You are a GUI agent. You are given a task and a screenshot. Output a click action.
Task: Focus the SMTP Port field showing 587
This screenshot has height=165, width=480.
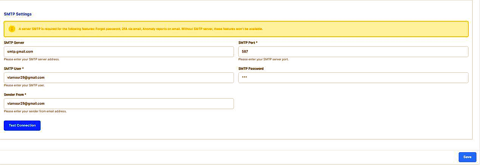pos(353,52)
